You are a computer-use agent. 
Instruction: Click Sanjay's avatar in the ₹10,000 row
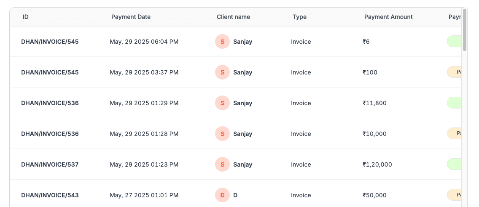coord(222,134)
